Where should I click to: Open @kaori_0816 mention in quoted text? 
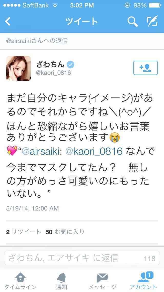click(x=94, y=152)
